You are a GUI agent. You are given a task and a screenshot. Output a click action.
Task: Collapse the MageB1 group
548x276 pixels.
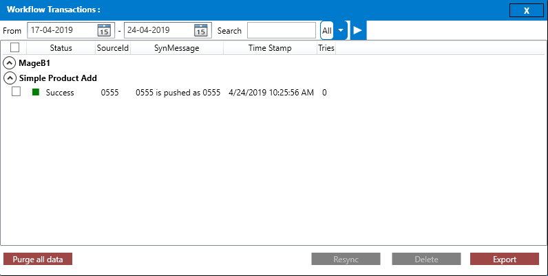pyautogui.click(x=10, y=63)
